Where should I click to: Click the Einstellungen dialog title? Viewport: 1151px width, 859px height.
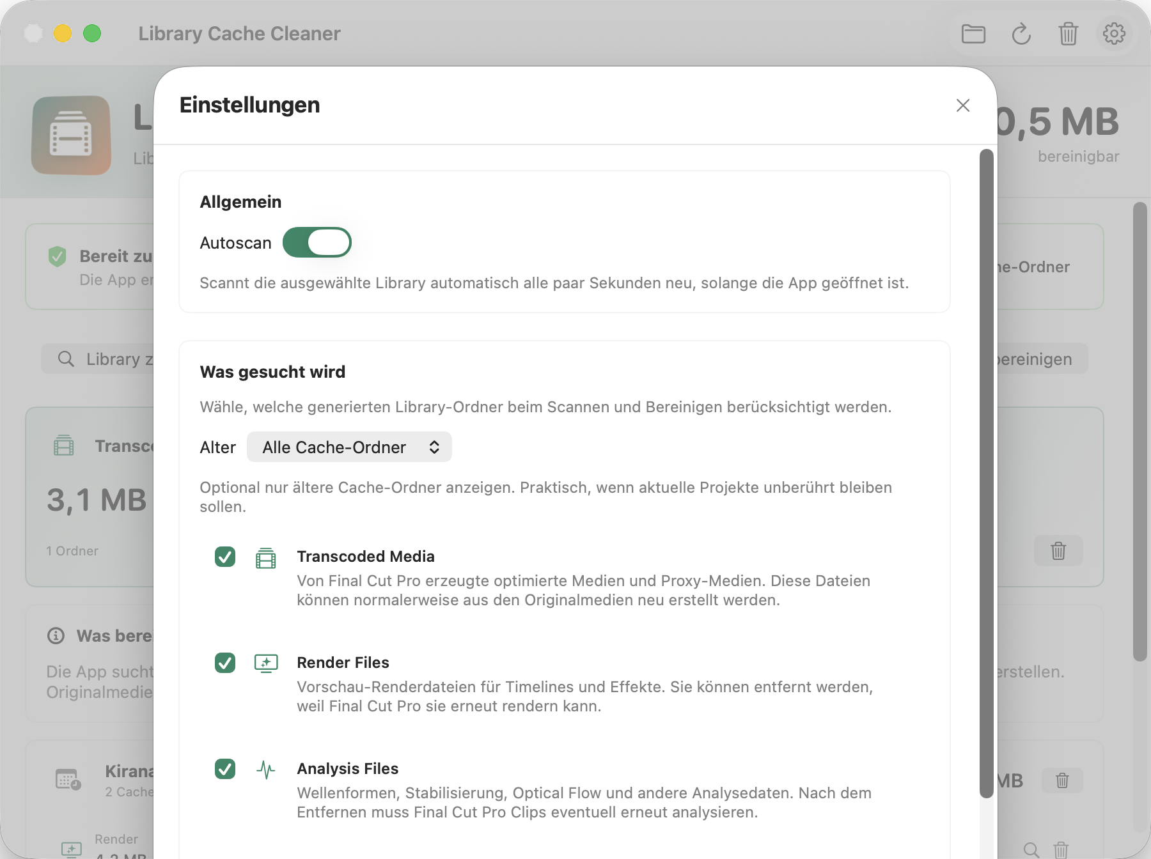coord(249,105)
